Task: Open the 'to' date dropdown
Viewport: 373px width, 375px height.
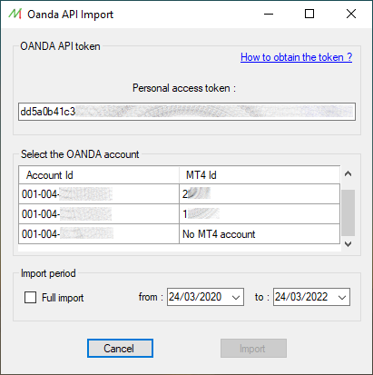Action: 342,297
